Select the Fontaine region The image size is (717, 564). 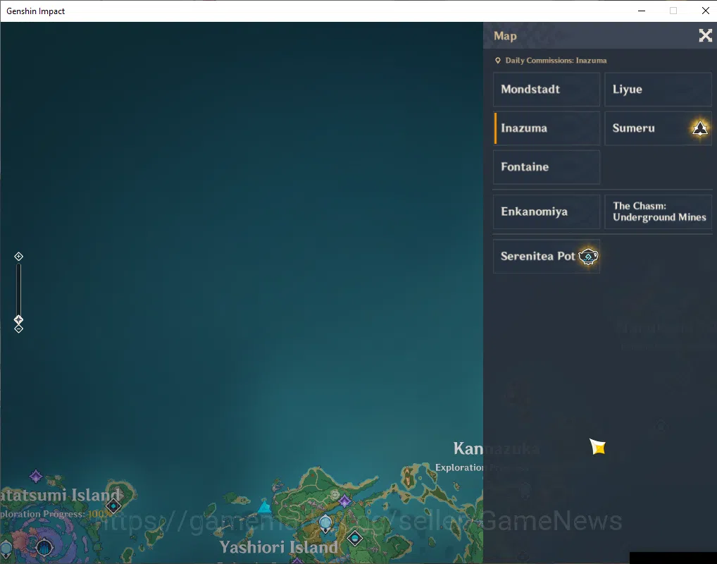pos(547,167)
